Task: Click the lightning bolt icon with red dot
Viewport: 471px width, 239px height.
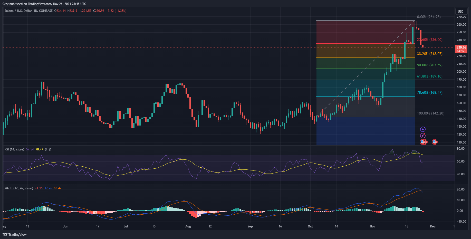Action: click(x=423, y=136)
